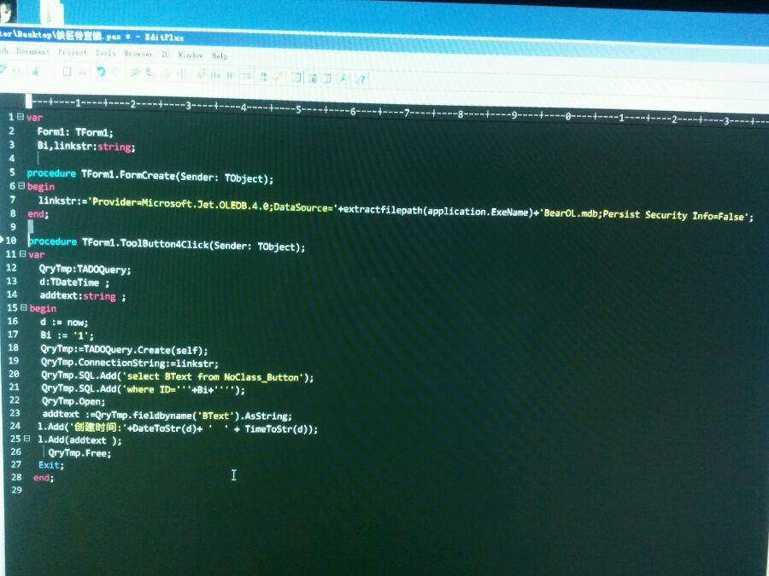The image size is (769, 576).
Task: Open the Document menu
Action: coord(32,51)
